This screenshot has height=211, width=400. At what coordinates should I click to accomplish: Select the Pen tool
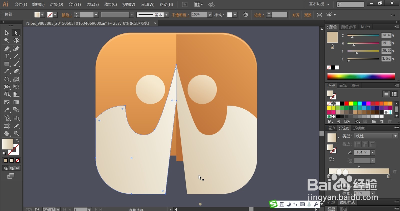pos(7,48)
